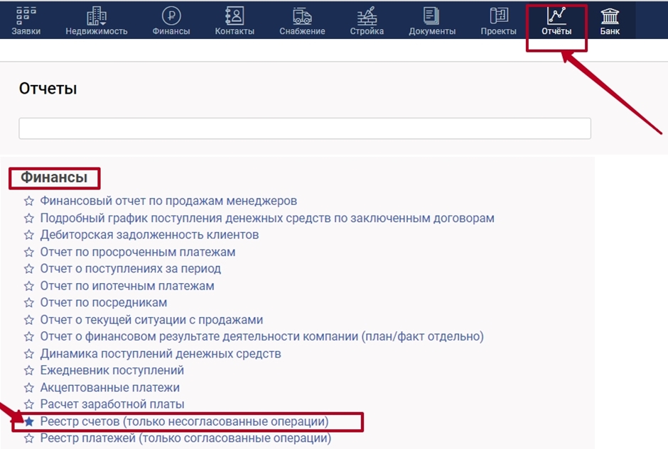Open the Контакты address book icon

click(x=235, y=16)
